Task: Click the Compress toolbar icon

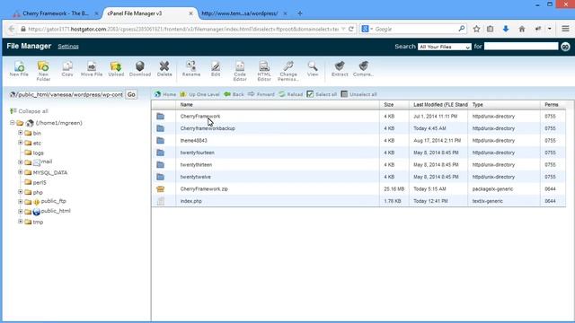Action: (363, 68)
